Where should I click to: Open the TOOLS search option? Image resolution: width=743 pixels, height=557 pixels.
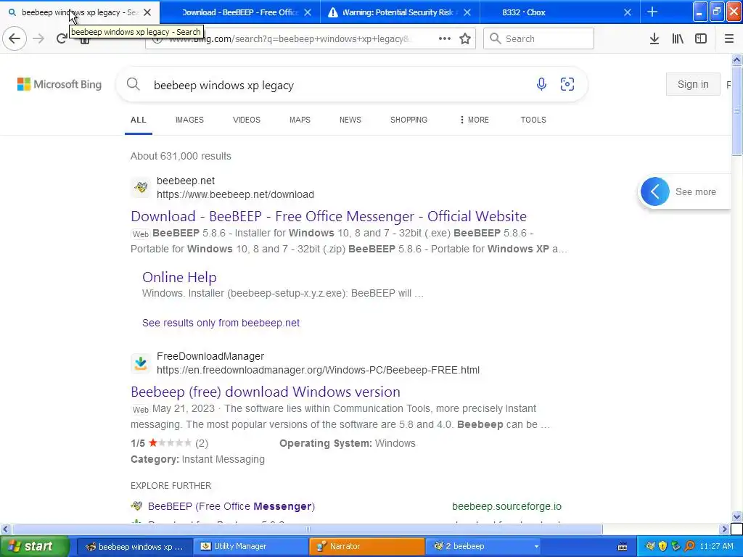533,120
